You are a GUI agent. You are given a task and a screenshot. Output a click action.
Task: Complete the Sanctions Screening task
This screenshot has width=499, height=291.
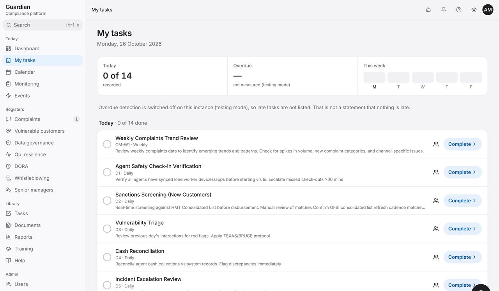coord(463,201)
